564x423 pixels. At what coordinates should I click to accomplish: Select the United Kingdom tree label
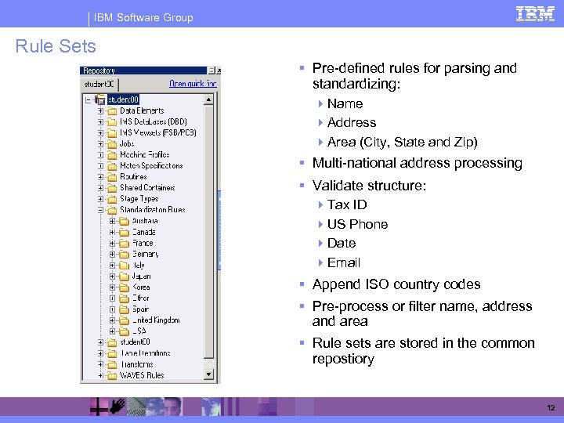156,320
